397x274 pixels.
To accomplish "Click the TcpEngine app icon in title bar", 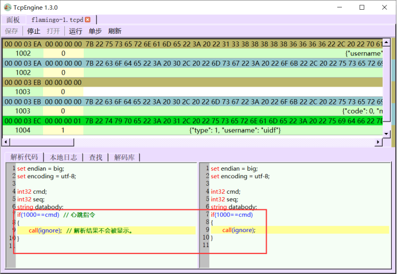I will [7, 7].
